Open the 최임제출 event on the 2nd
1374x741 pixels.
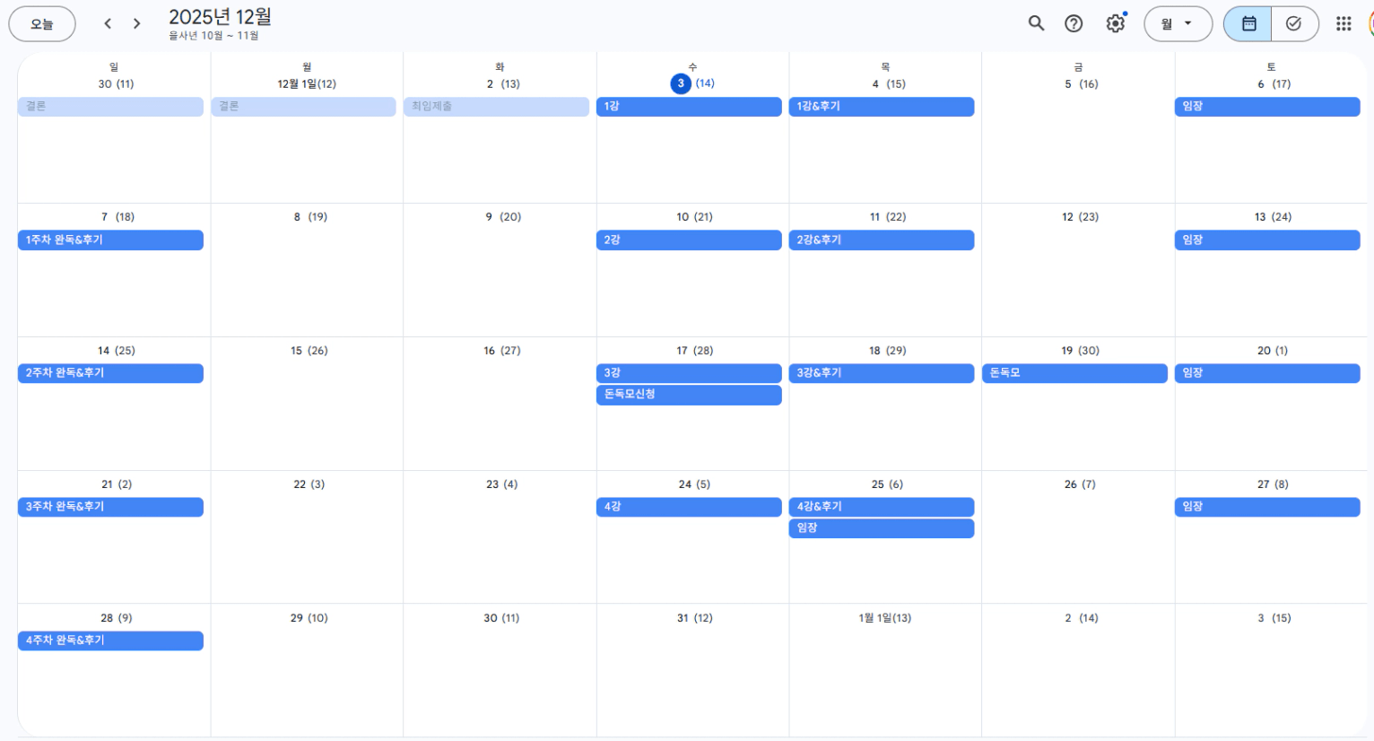[x=495, y=107]
